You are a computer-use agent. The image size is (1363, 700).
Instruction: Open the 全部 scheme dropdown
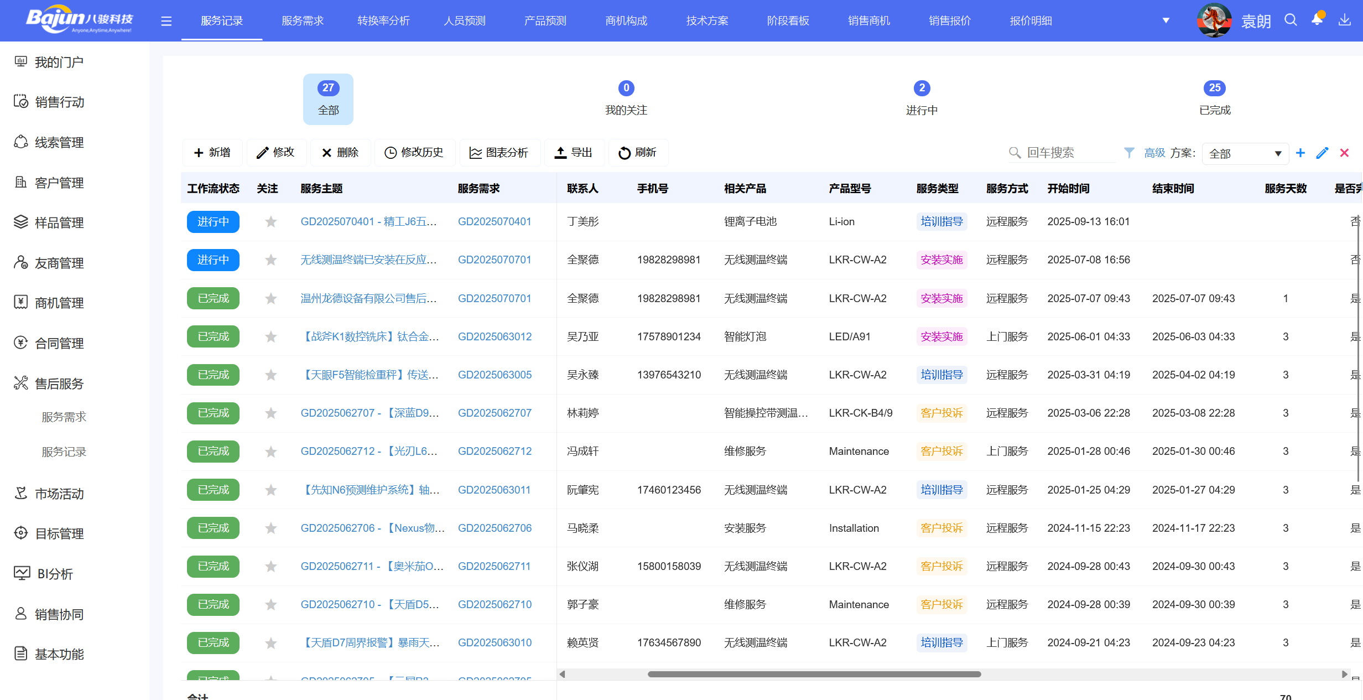[x=1245, y=153]
